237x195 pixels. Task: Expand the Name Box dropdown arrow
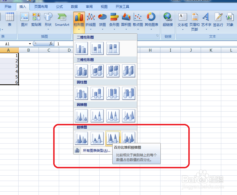[x=30, y=44]
